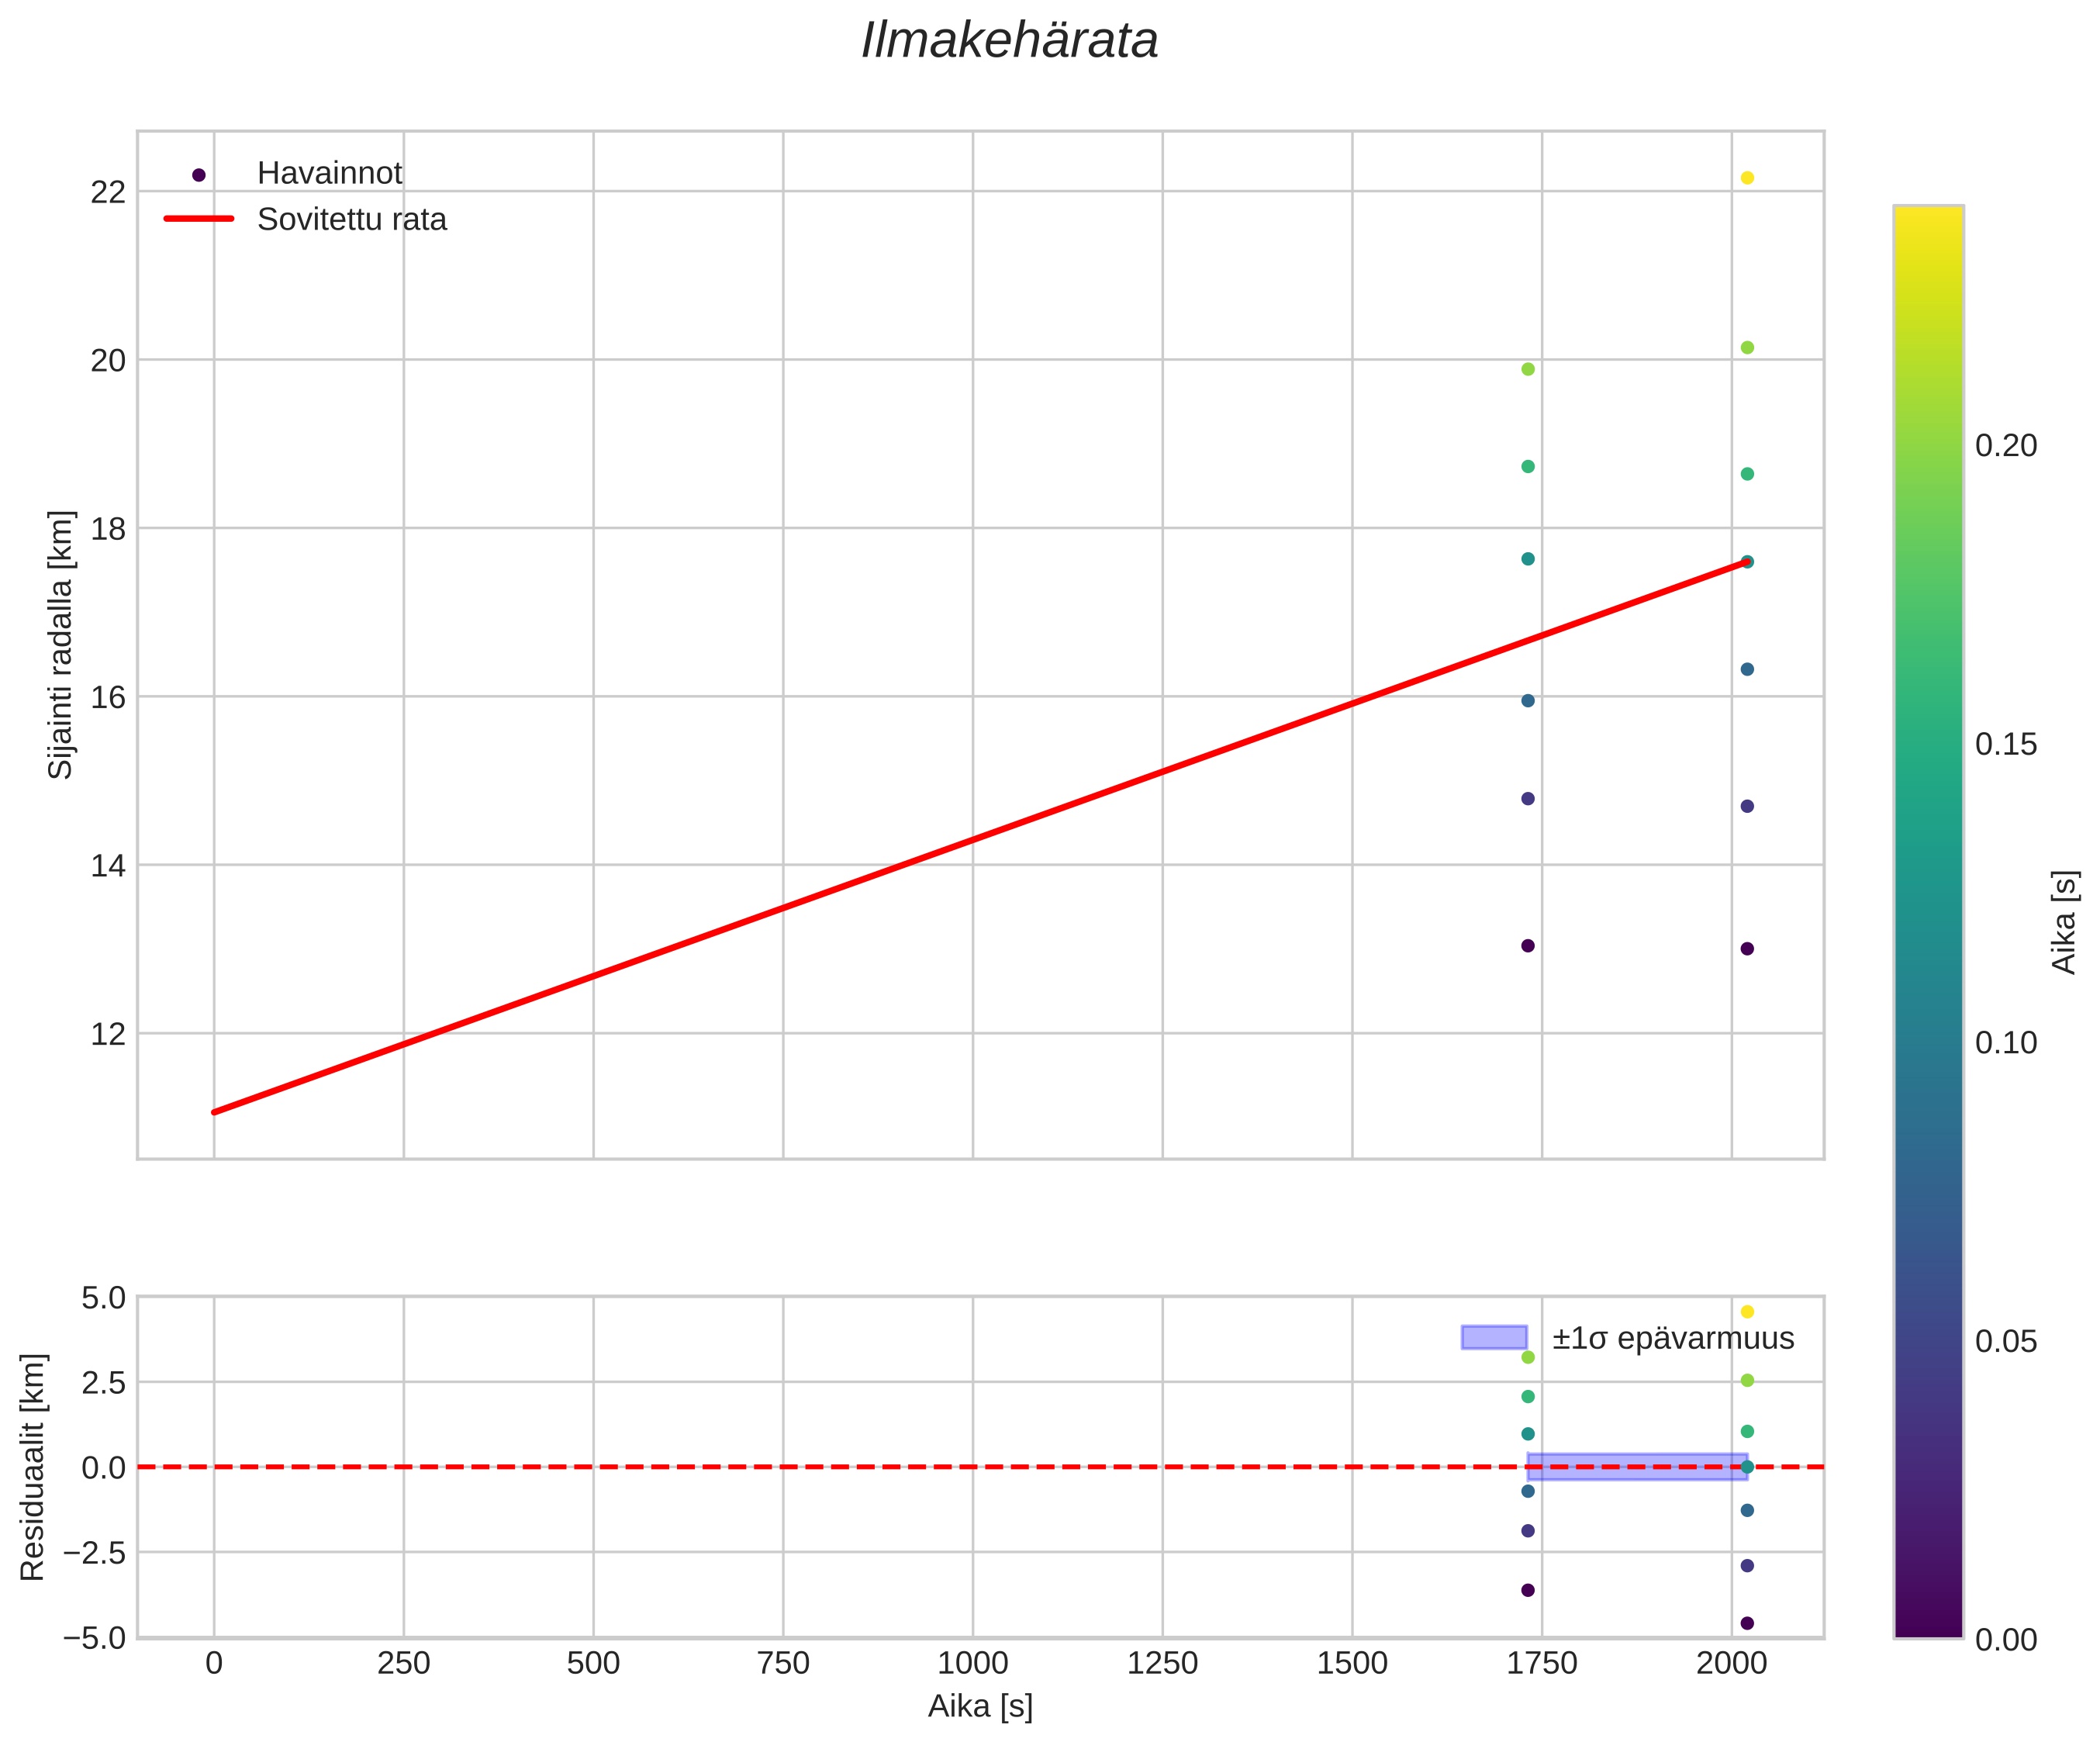
Task: Click the topmost yellow observation point
Action: (x=1747, y=178)
